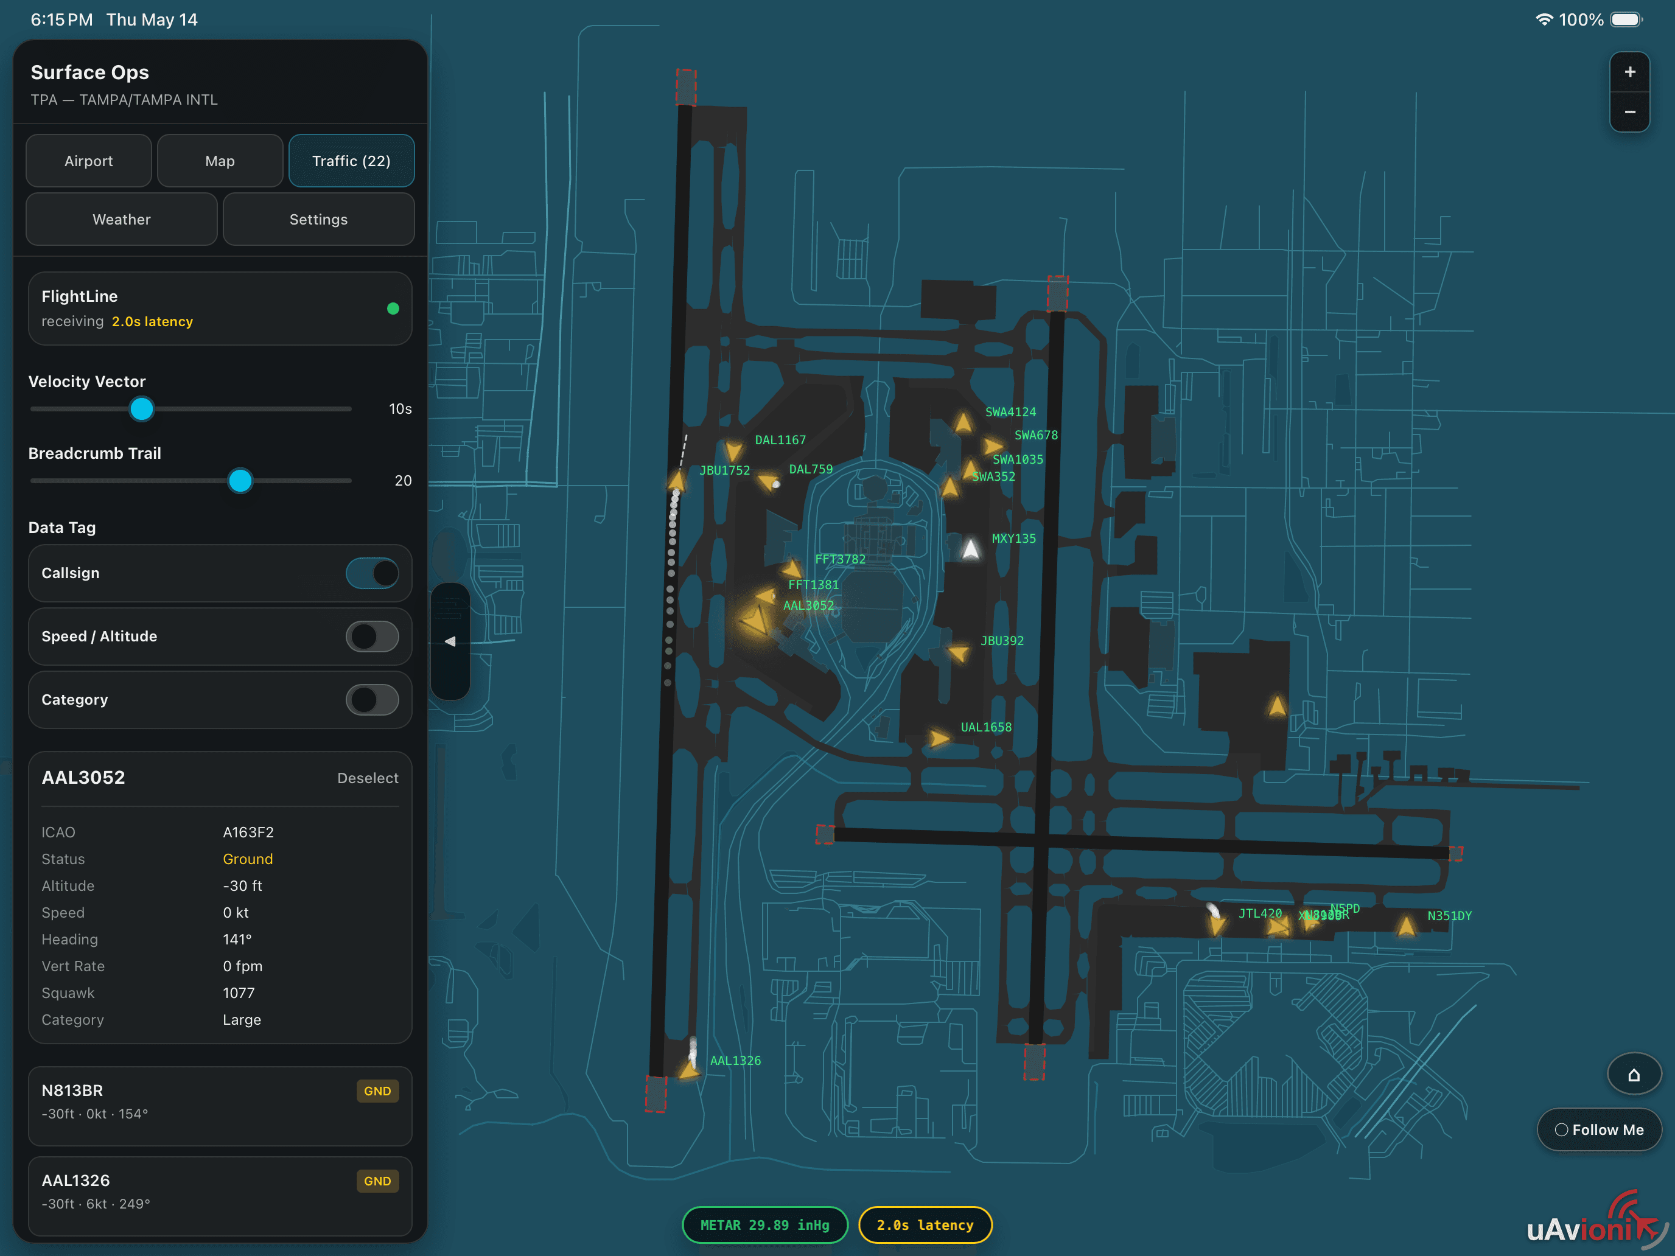
Task: Select unlabeled aircraft on east hangar apron
Action: click(x=1278, y=706)
